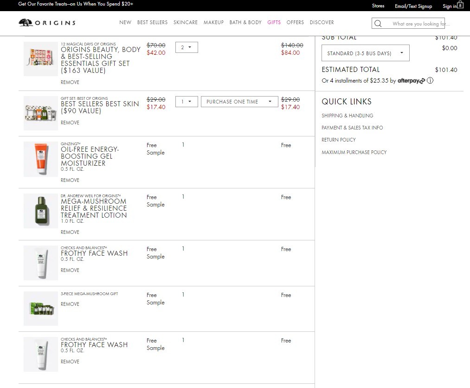
Task: Open the Return Policy link
Action: coord(339,140)
